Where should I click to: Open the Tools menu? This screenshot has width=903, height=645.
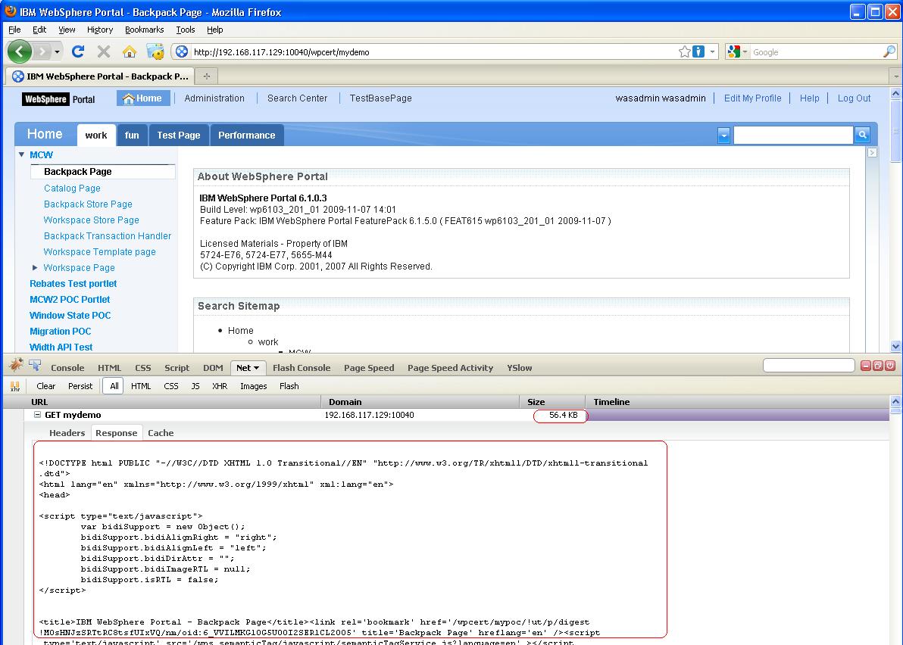186,30
